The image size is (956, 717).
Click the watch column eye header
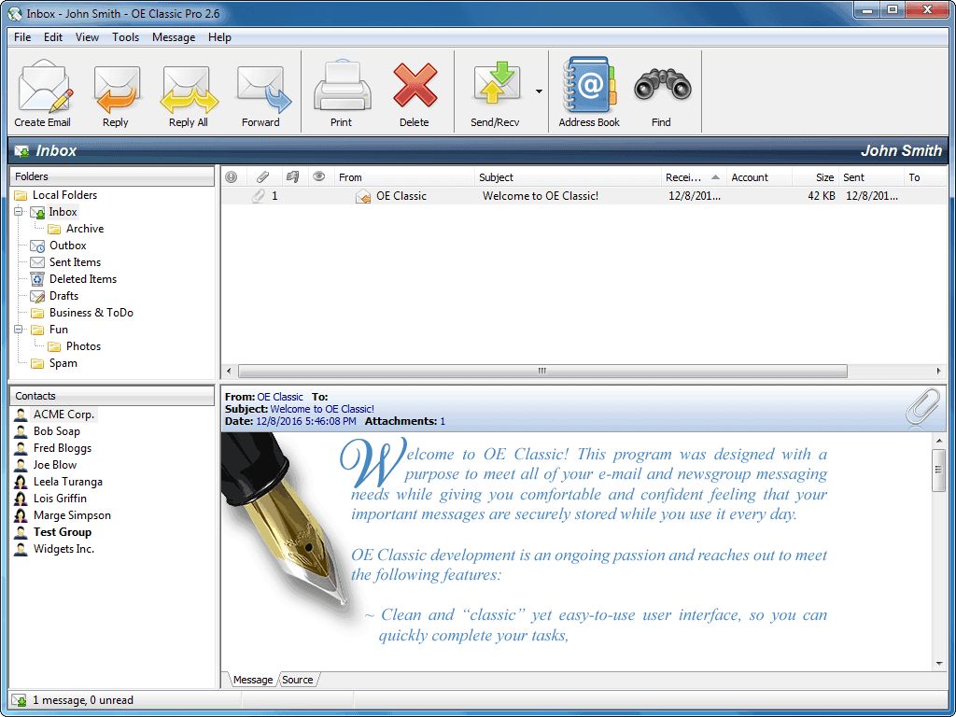coord(317,176)
